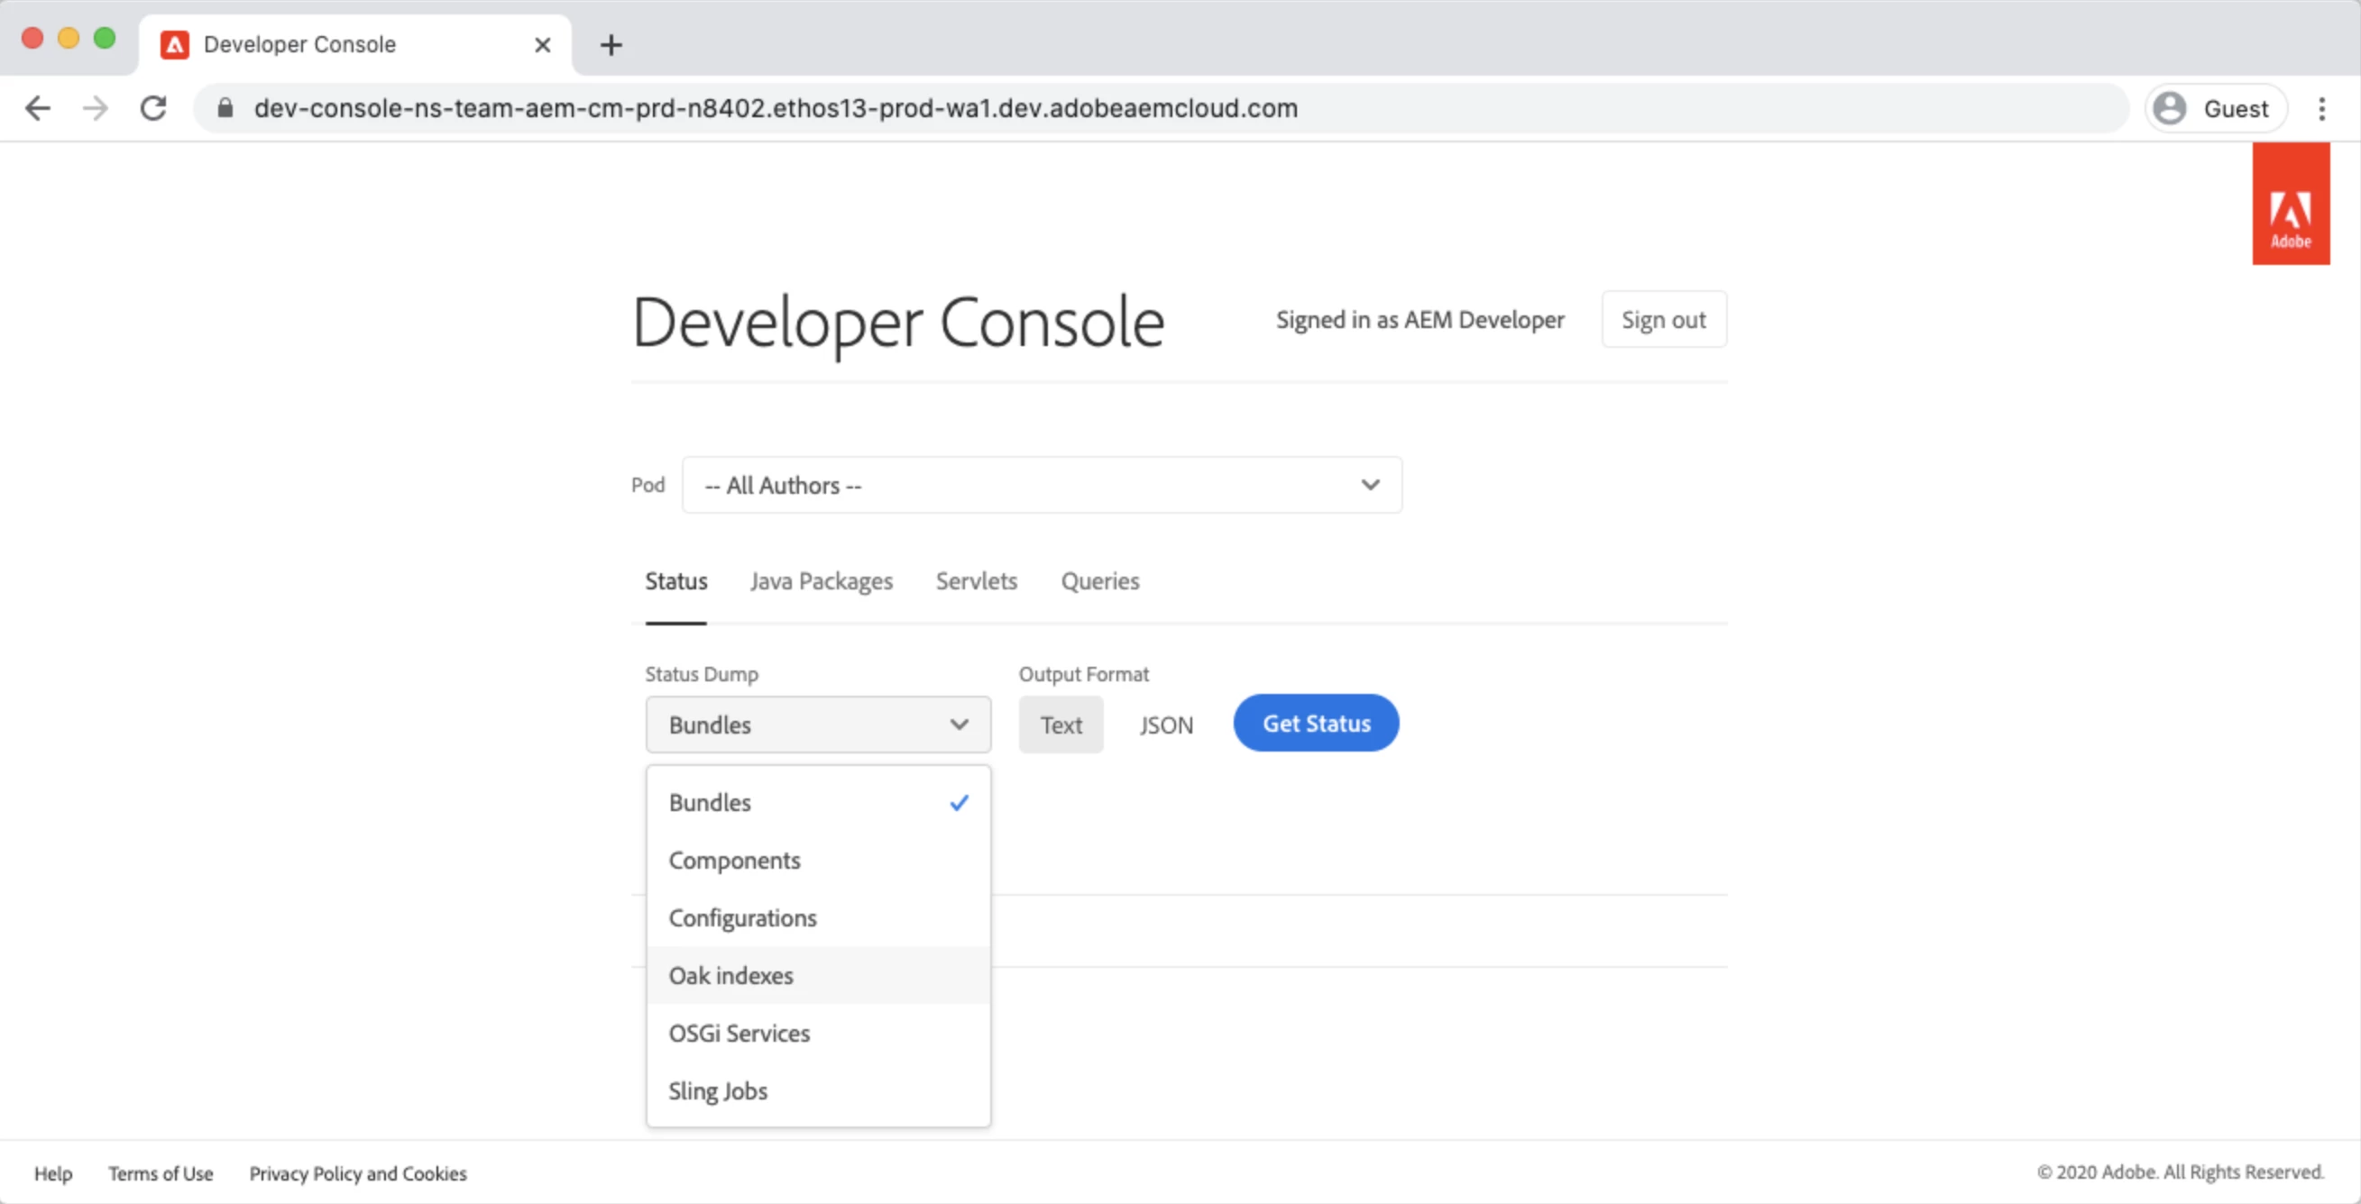Select Text output format
The width and height of the screenshot is (2361, 1204).
click(1061, 725)
